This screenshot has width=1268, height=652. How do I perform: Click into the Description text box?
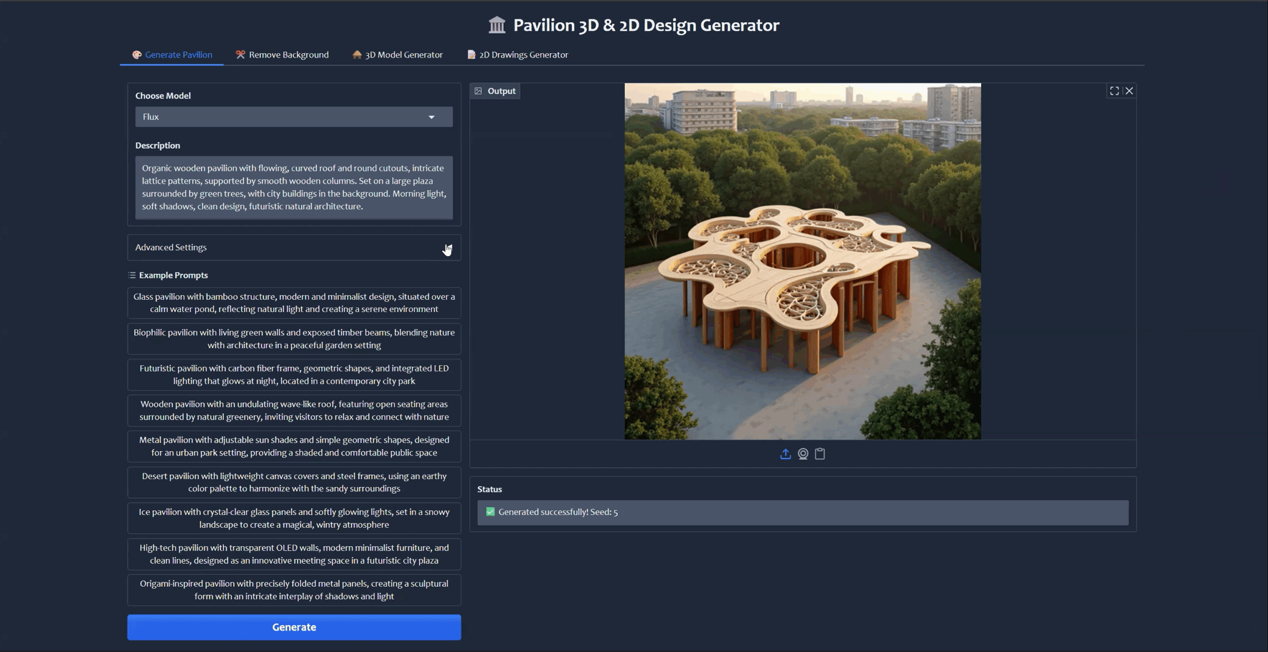(x=294, y=187)
